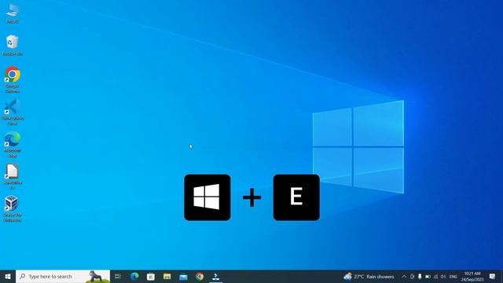The width and height of the screenshot is (503, 283).
Task: Open File Explorer from the taskbar
Action: [167, 276]
